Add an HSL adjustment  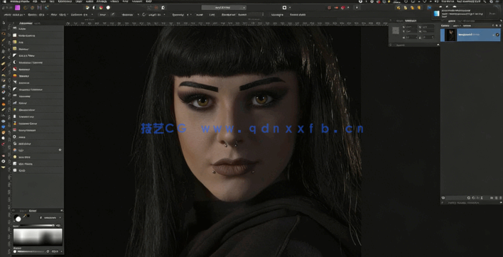point(38,43)
